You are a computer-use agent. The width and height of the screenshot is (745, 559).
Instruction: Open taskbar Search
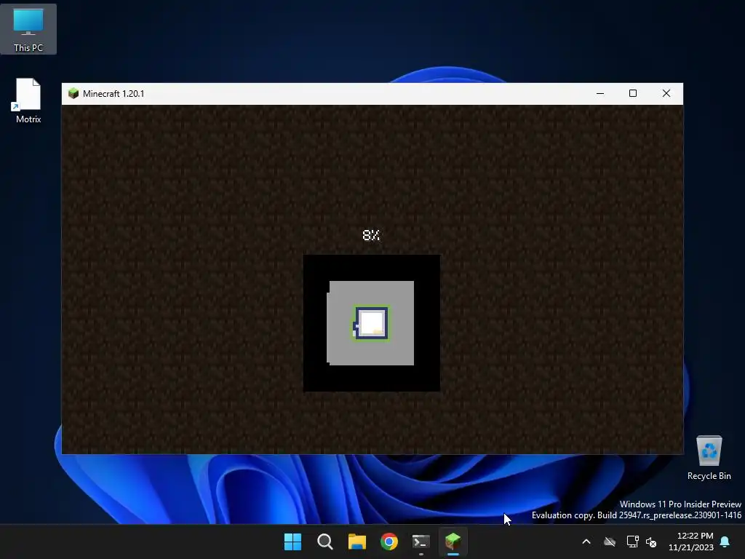(325, 542)
